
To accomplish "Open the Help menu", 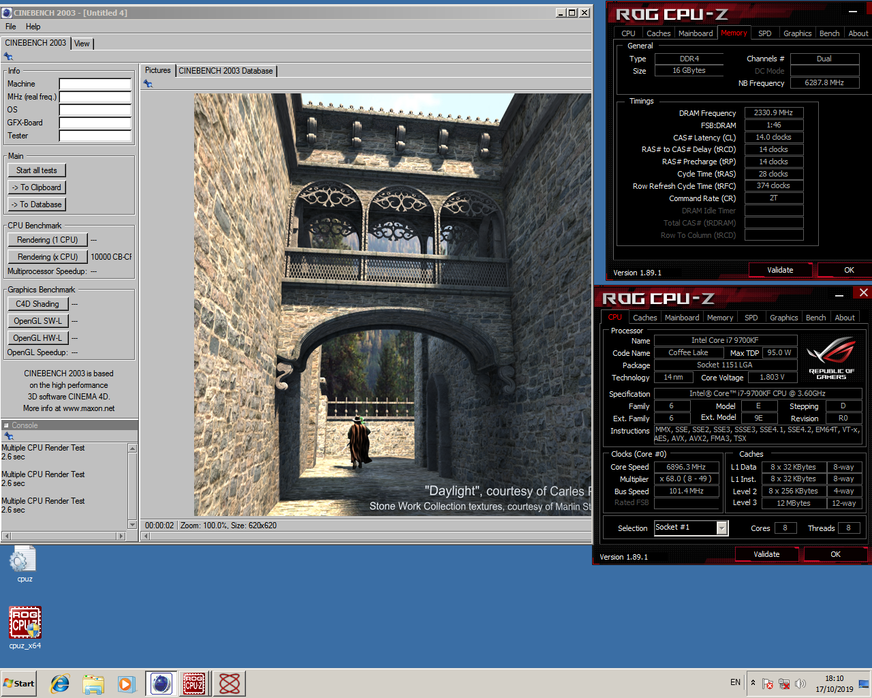I will 33,27.
